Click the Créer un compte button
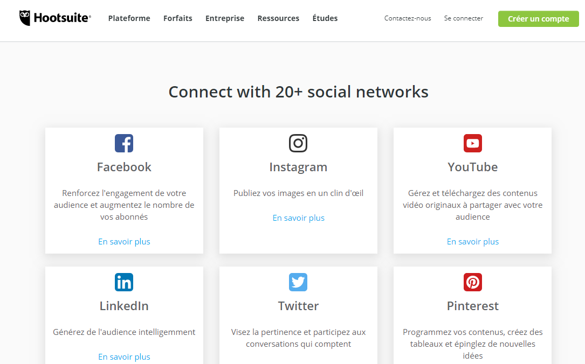 (539, 19)
